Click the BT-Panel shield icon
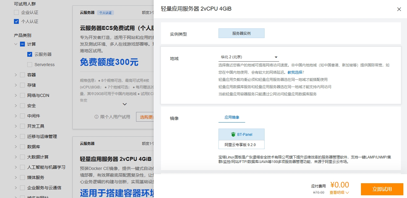407x198 pixels. (233, 134)
